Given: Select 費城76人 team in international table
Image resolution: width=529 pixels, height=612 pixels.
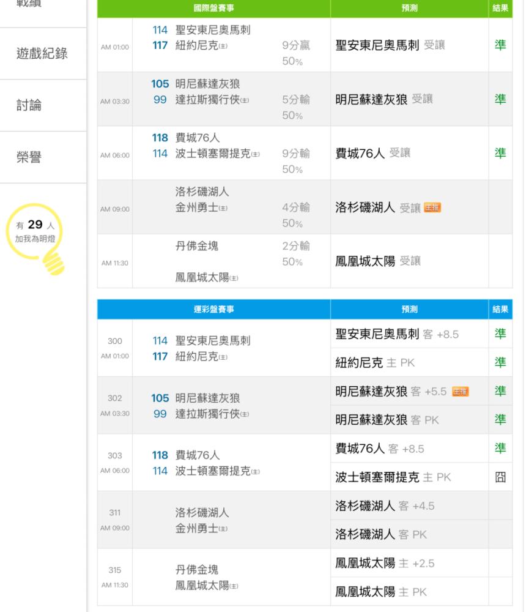Looking at the screenshot, I should (198, 138).
